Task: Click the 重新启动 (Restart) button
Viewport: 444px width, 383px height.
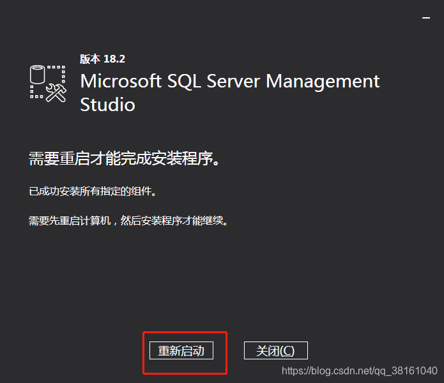Action: pos(181,350)
